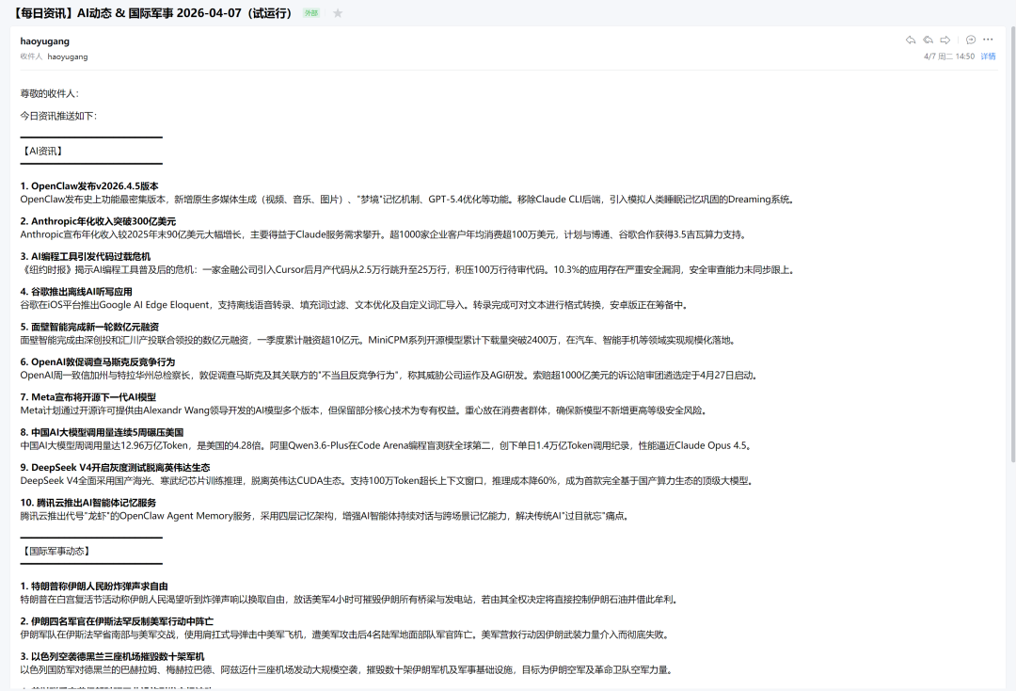Click headline 9. DeepSeek V4开启灰度测试
The image size is (1016, 691).
115,467
